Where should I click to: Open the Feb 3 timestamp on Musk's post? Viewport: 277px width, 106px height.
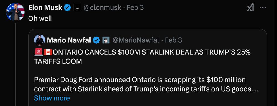135,7
